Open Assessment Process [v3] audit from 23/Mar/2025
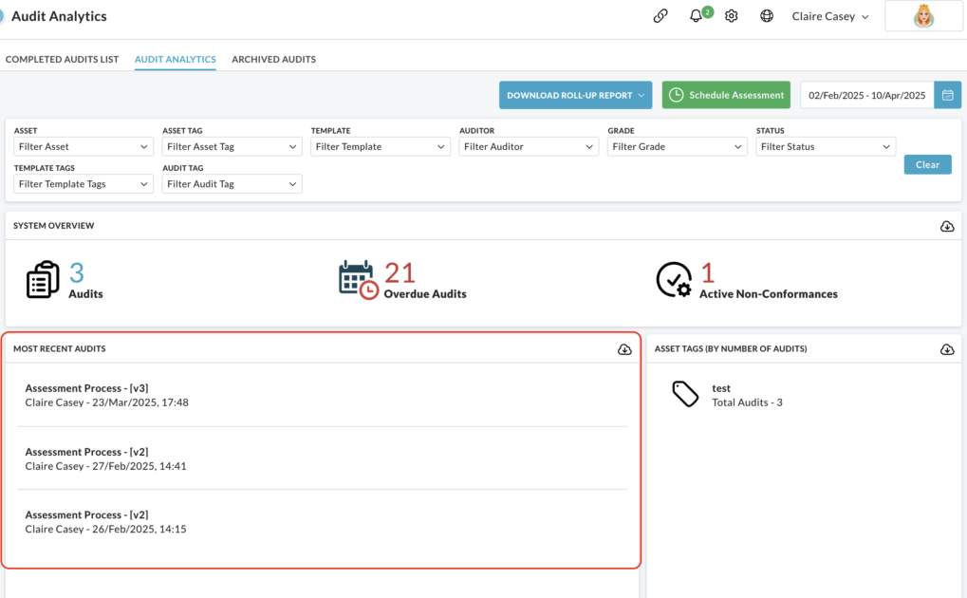 pyautogui.click(x=322, y=395)
